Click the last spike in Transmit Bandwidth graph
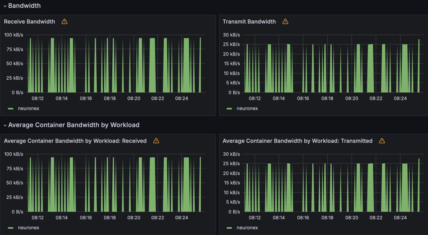Image resolution: width=428 pixels, height=235 pixels. [x=419, y=67]
